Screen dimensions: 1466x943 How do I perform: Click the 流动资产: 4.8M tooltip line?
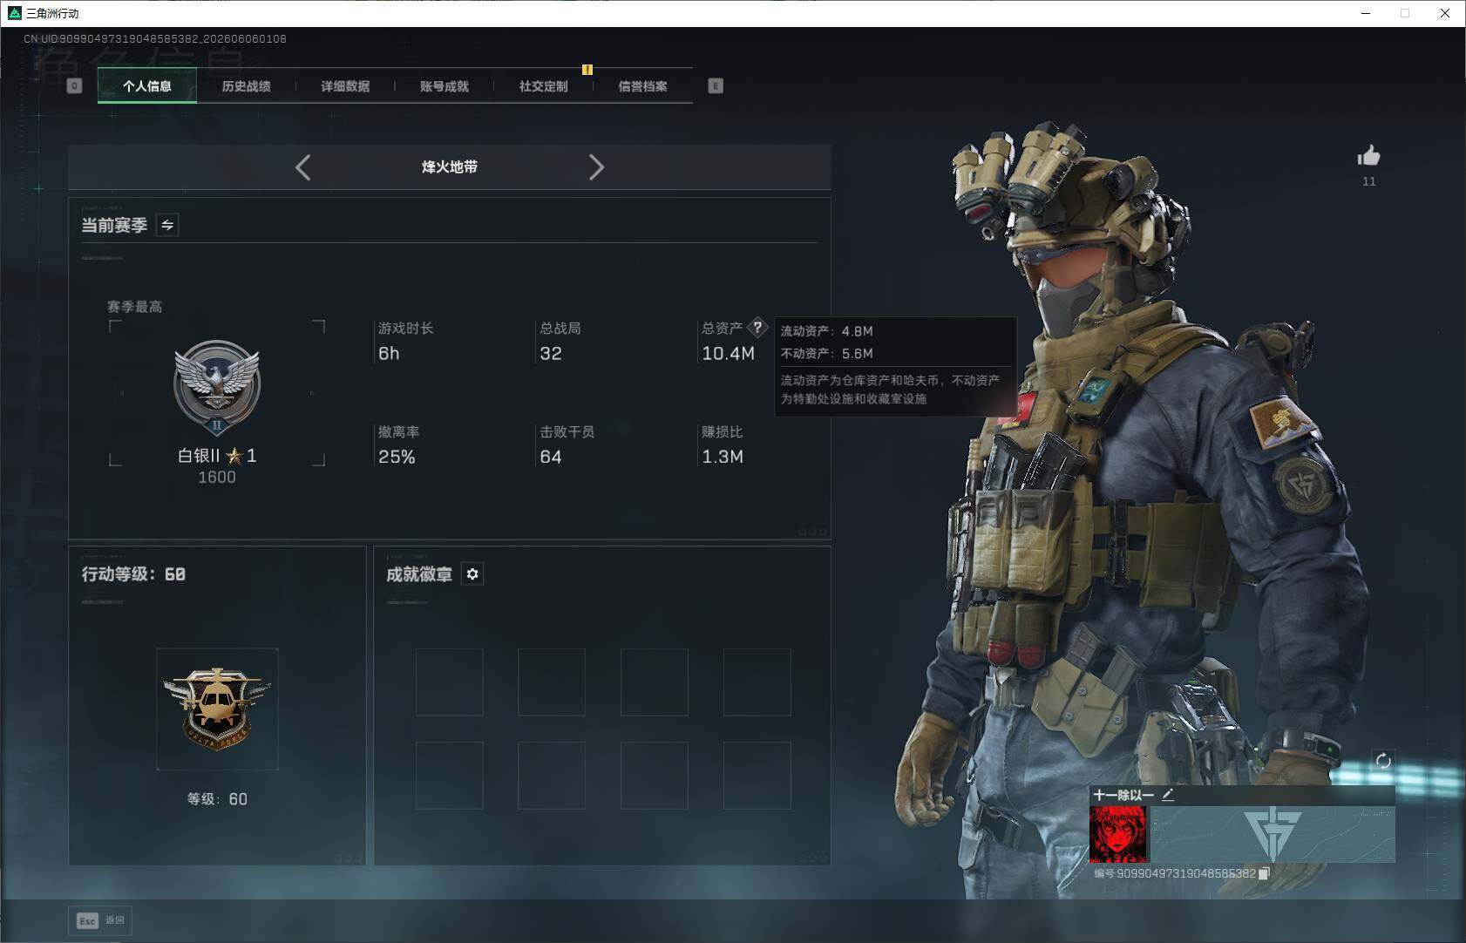coord(826,331)
